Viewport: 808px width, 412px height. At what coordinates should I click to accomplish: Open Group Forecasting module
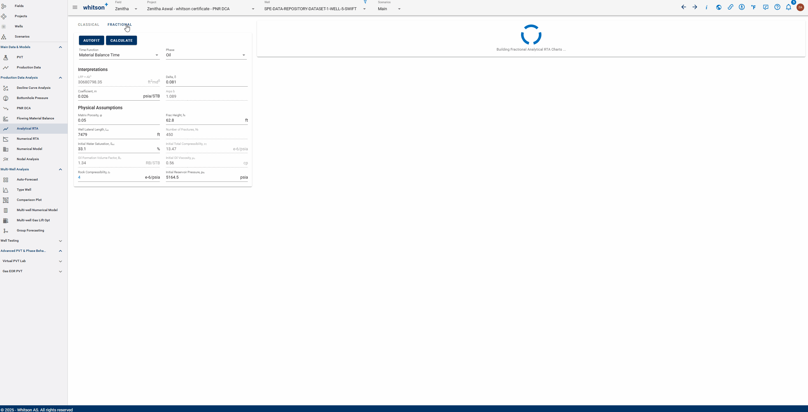(34, 231)
